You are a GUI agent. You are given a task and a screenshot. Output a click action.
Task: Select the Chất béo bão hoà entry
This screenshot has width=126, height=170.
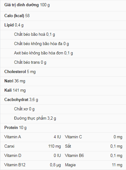pos(63,34)
